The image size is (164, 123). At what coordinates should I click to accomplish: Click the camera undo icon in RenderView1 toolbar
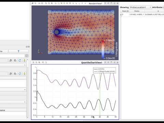pos(32,3)
